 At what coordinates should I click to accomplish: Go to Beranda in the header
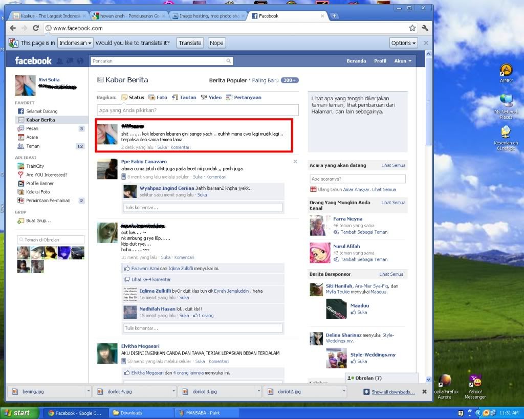(356, 61)
